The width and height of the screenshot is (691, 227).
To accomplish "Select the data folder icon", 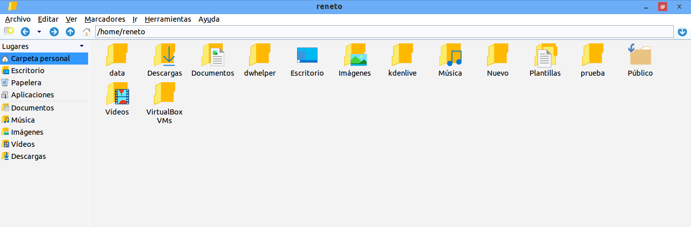I will 117,54.
